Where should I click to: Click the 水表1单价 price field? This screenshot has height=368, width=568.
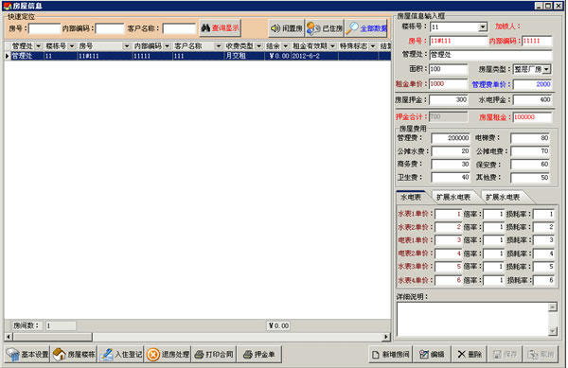click(448, 214)
